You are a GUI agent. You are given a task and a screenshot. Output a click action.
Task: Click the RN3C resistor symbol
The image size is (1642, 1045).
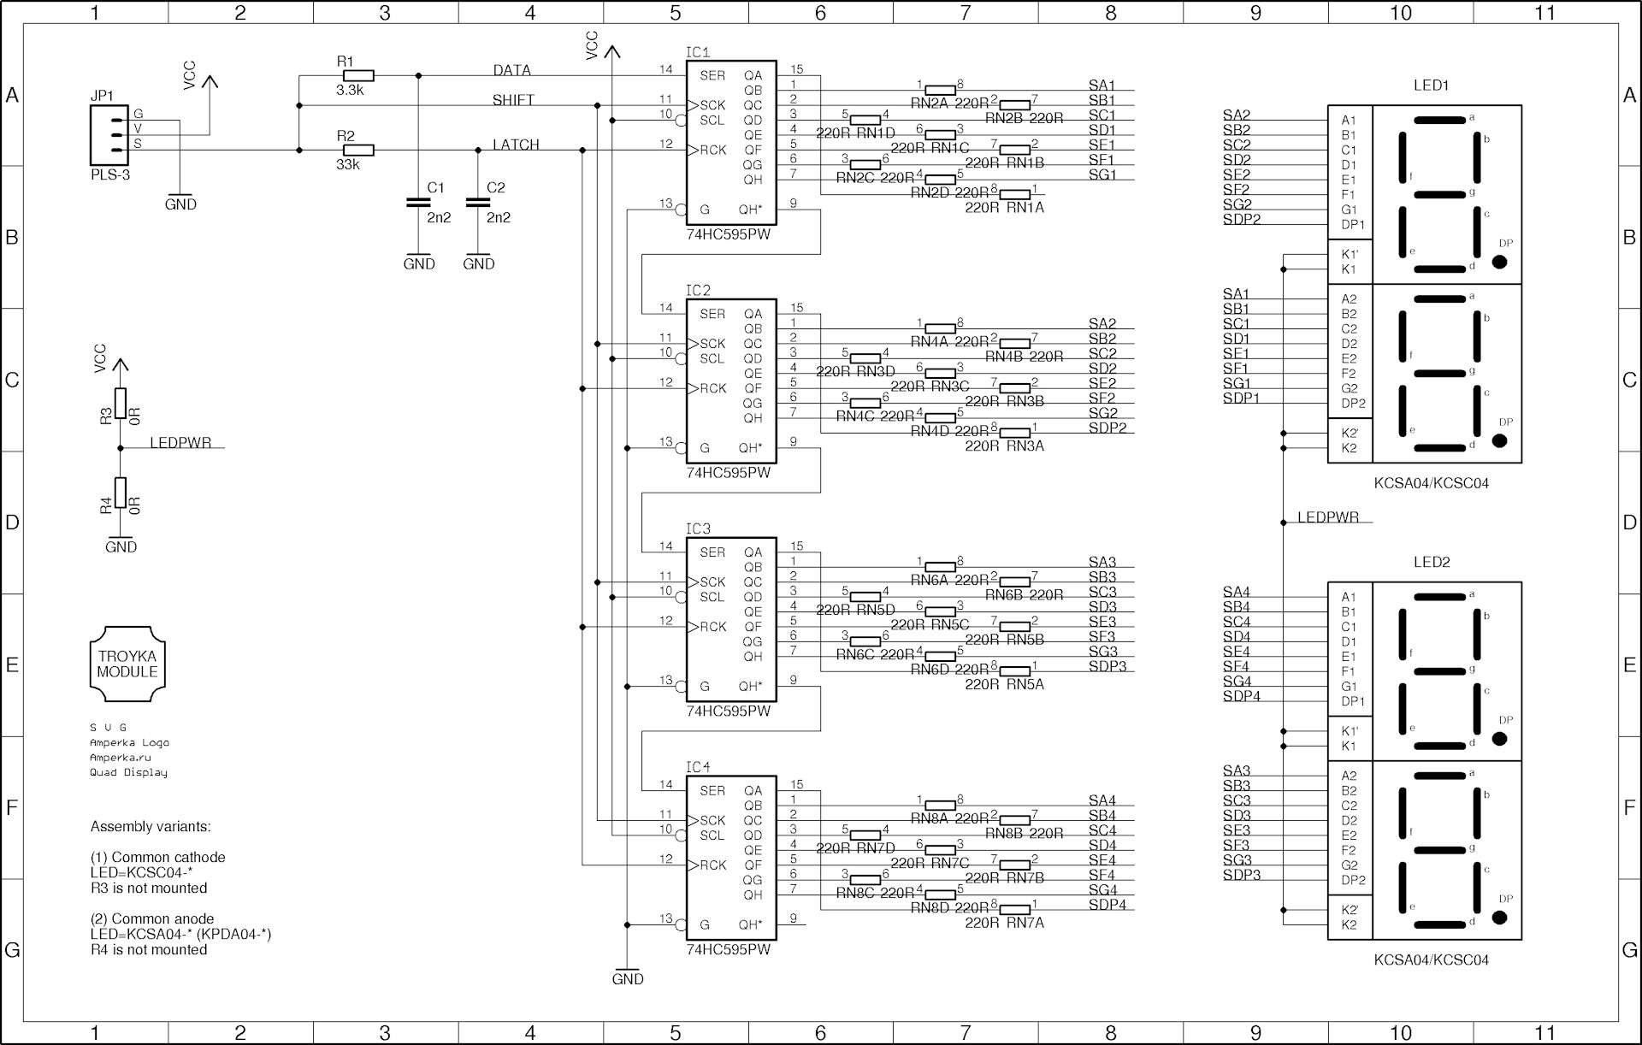tap(941, 373)
